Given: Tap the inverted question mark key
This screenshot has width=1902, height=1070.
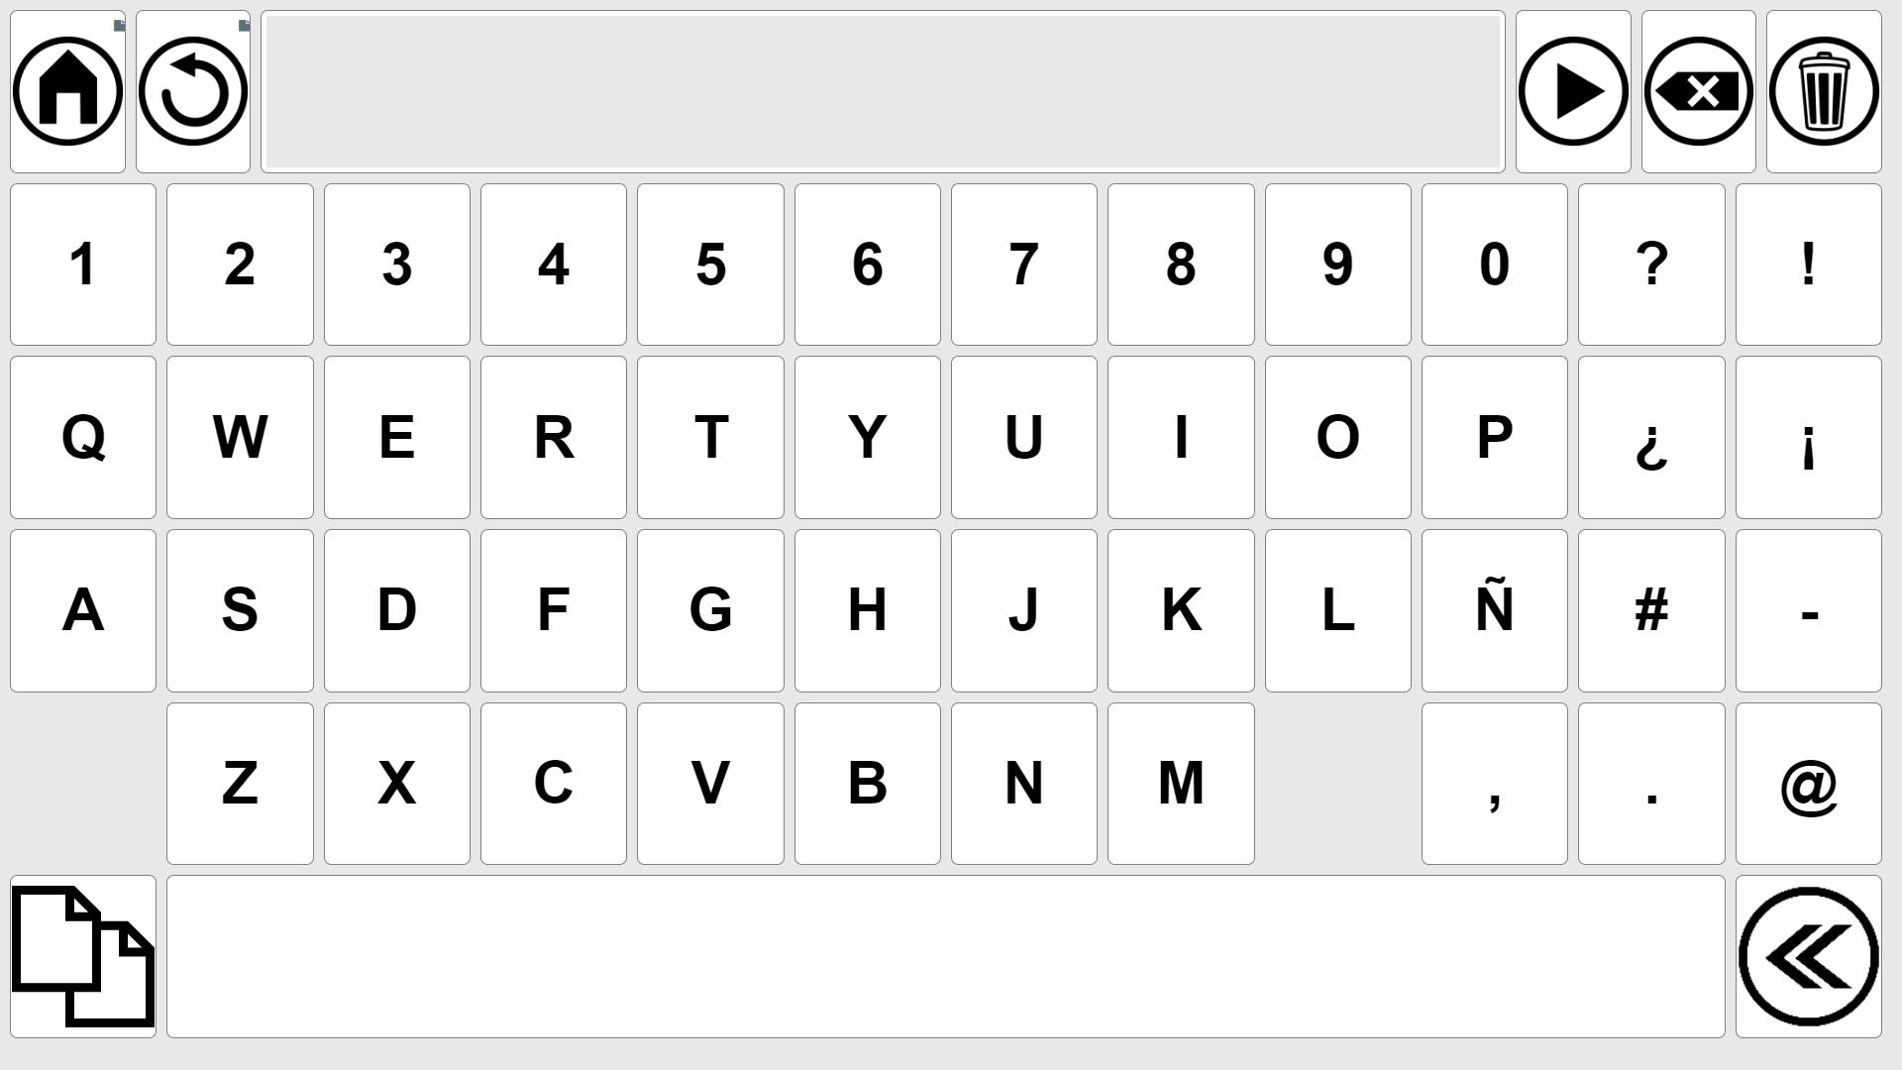Looking at the screenshot, I should pyautogui.click(x=1651, y=437).
